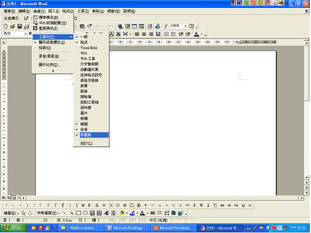Select the Line drawing tool
The width and height of the screenshot is (311, 233).
pyautogui.click(x=64, y=213)
